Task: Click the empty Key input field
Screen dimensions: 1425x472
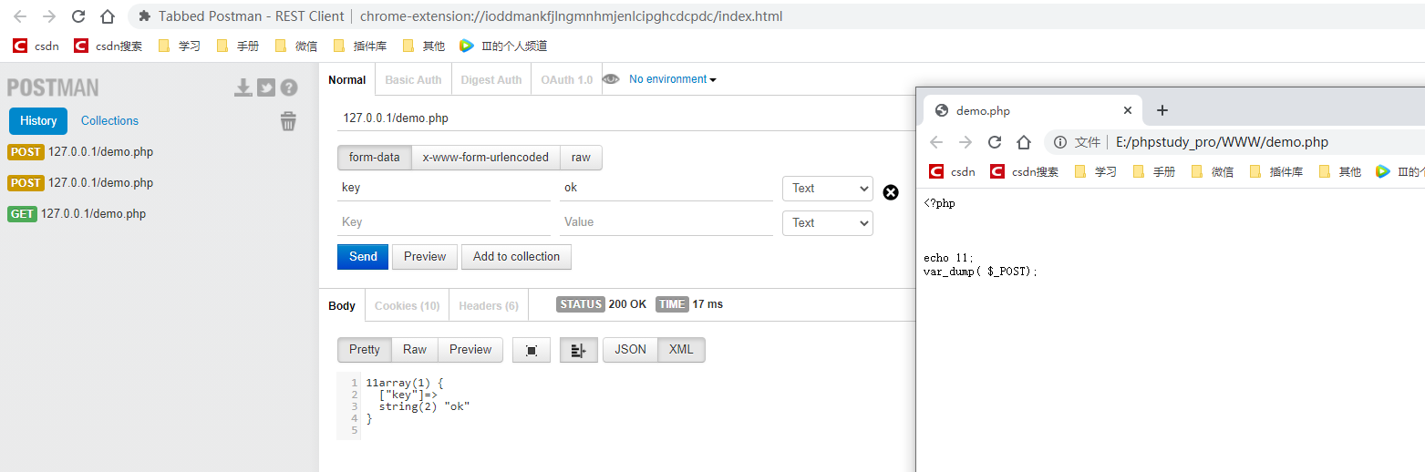Action: (443, 222)
